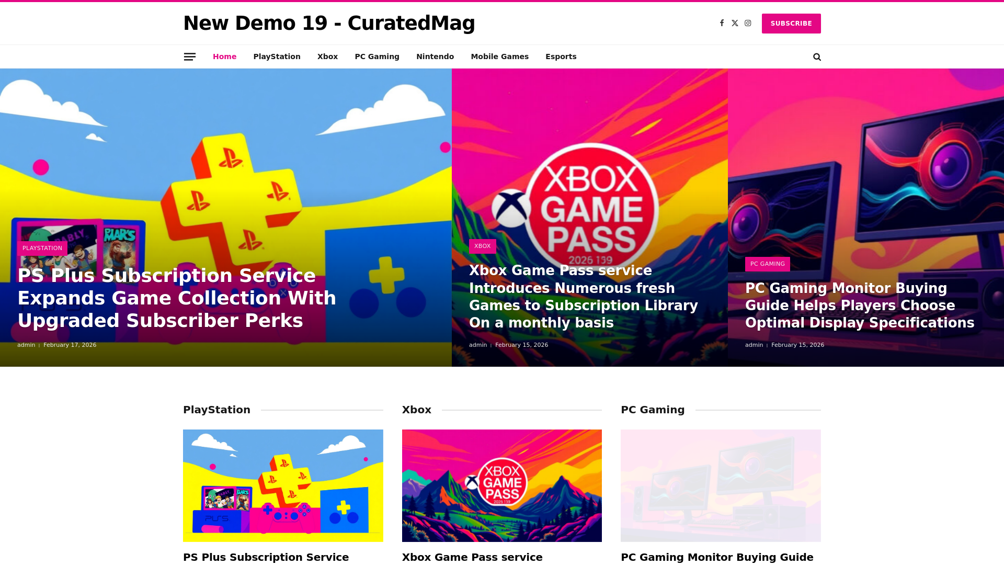Click the PLAYSTATION category badge

42,248
